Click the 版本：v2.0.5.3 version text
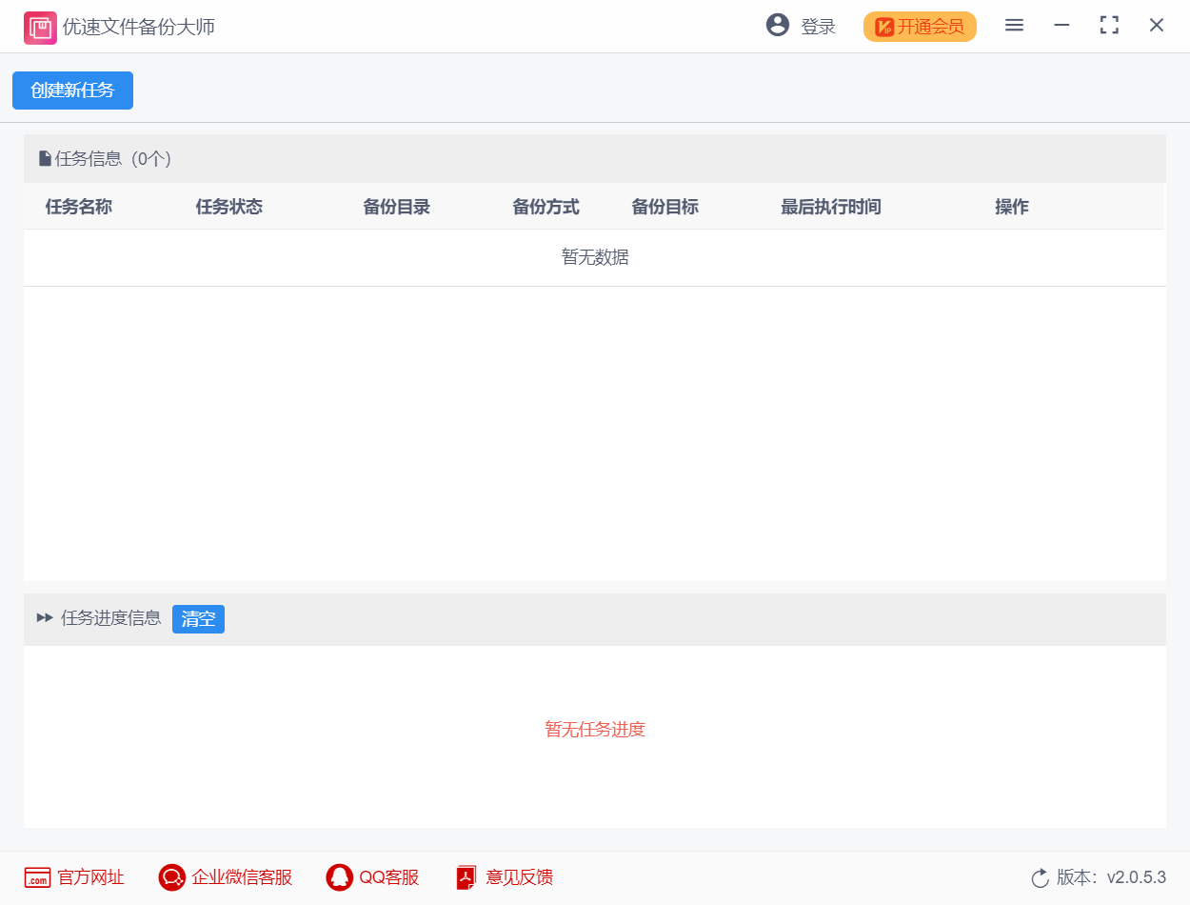Viewport: 1190px width, 905px height. [x=1111, y=877]
